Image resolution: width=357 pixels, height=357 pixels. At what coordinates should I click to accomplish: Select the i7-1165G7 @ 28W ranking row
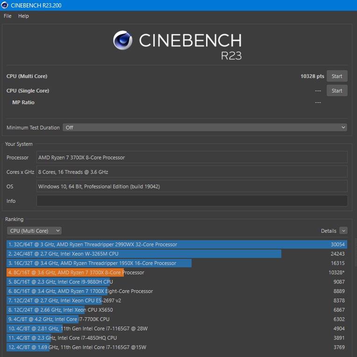(x=177, y=328)
